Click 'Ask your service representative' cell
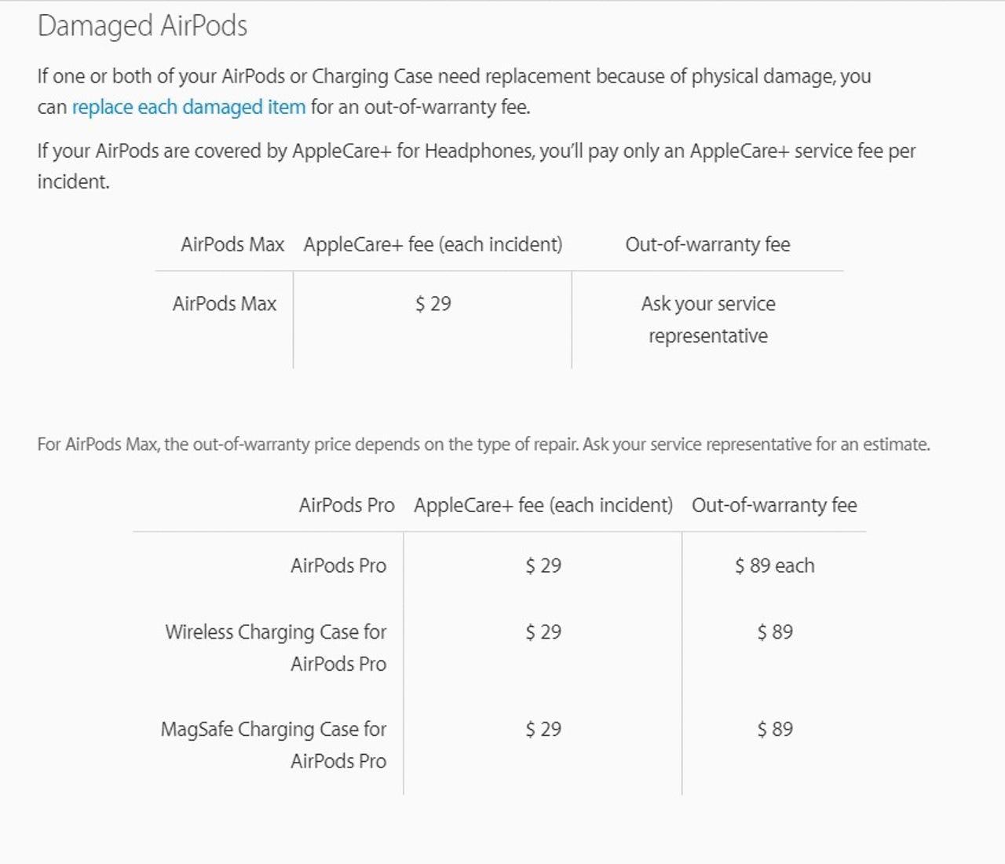1005x864 pixels. [707, 320]
